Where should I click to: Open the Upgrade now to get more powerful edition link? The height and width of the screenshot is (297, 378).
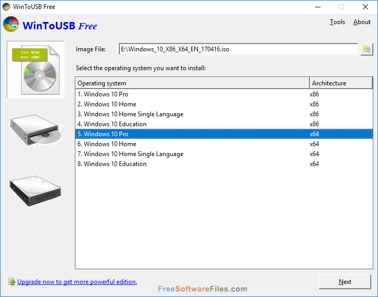click(x=77, y=282)
